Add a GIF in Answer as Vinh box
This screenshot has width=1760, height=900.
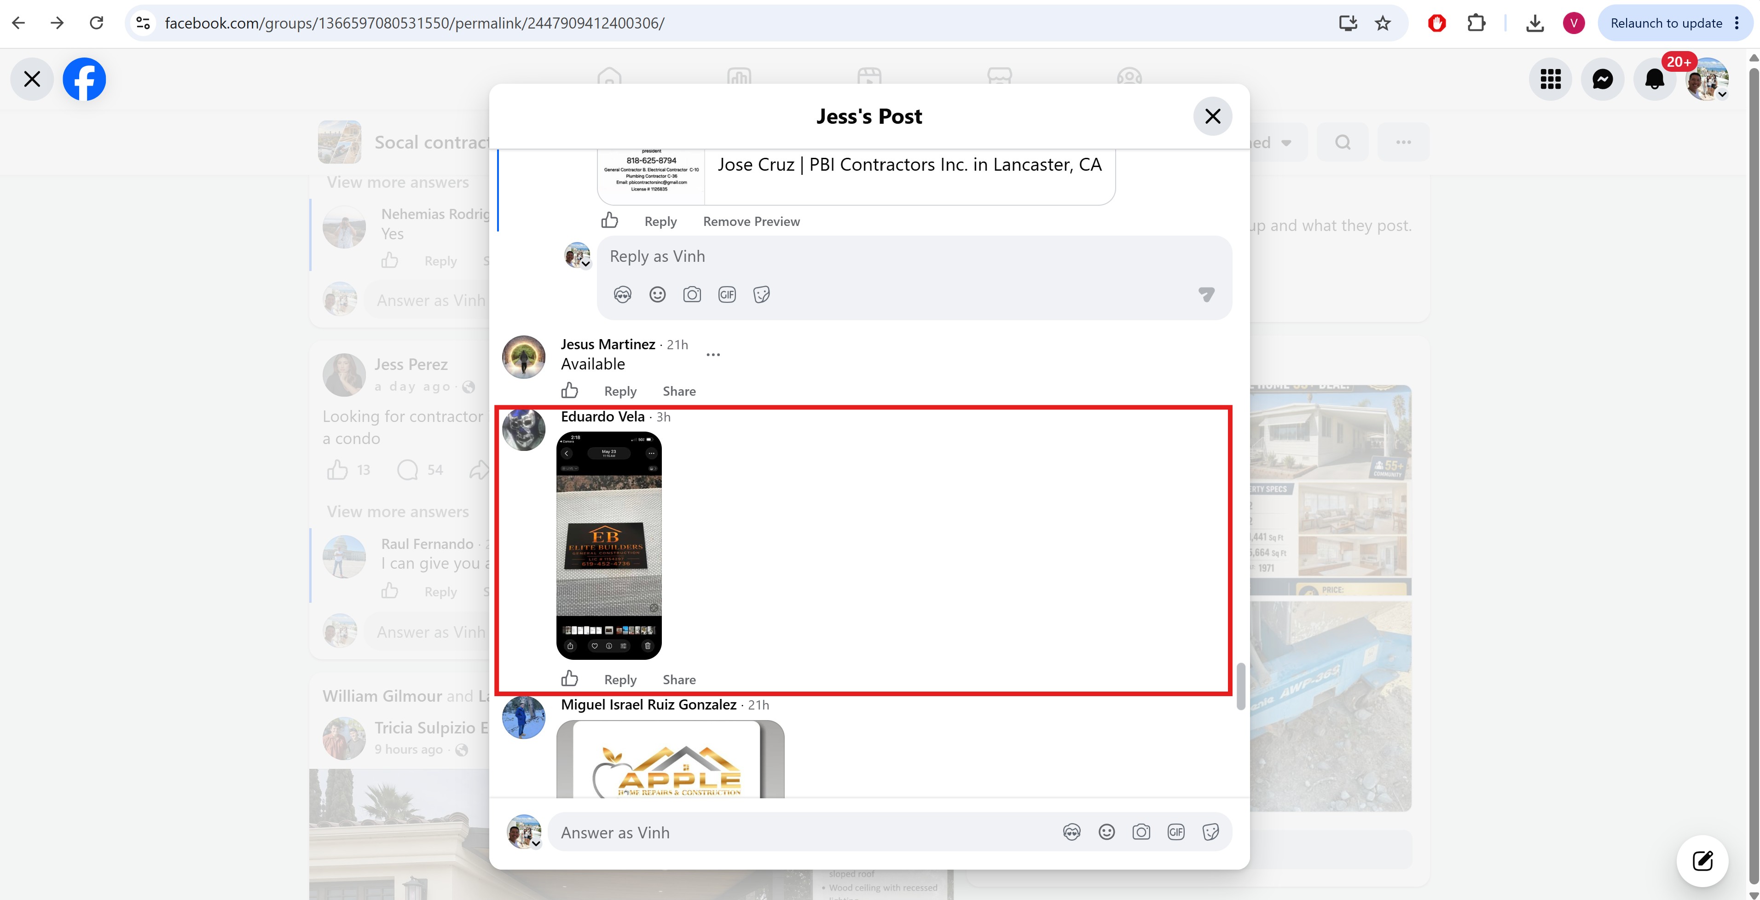(1176, 832)
